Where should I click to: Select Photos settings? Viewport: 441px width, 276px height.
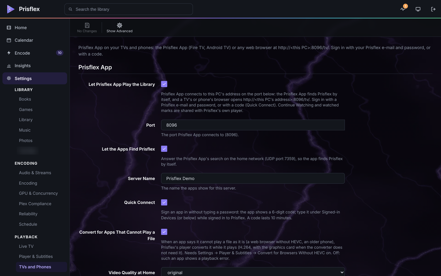tap(26, 140)
